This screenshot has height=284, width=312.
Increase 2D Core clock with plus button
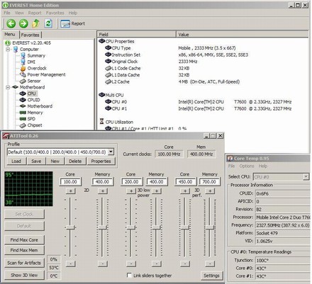tap(70, 191)
